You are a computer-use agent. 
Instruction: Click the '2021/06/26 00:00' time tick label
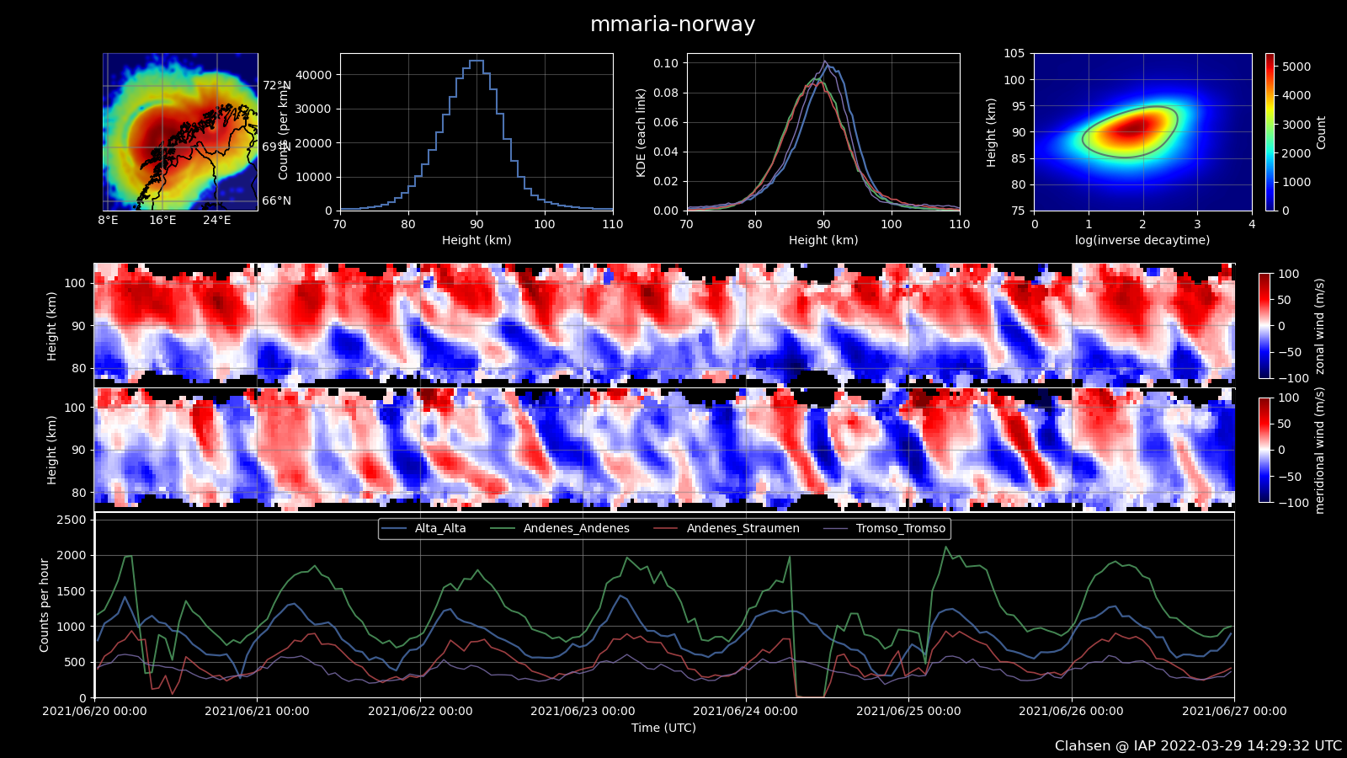tap(1071, 711)
